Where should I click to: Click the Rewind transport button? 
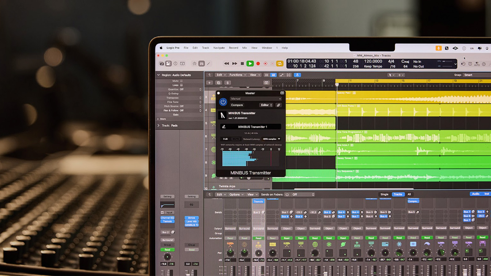[226, 63]
